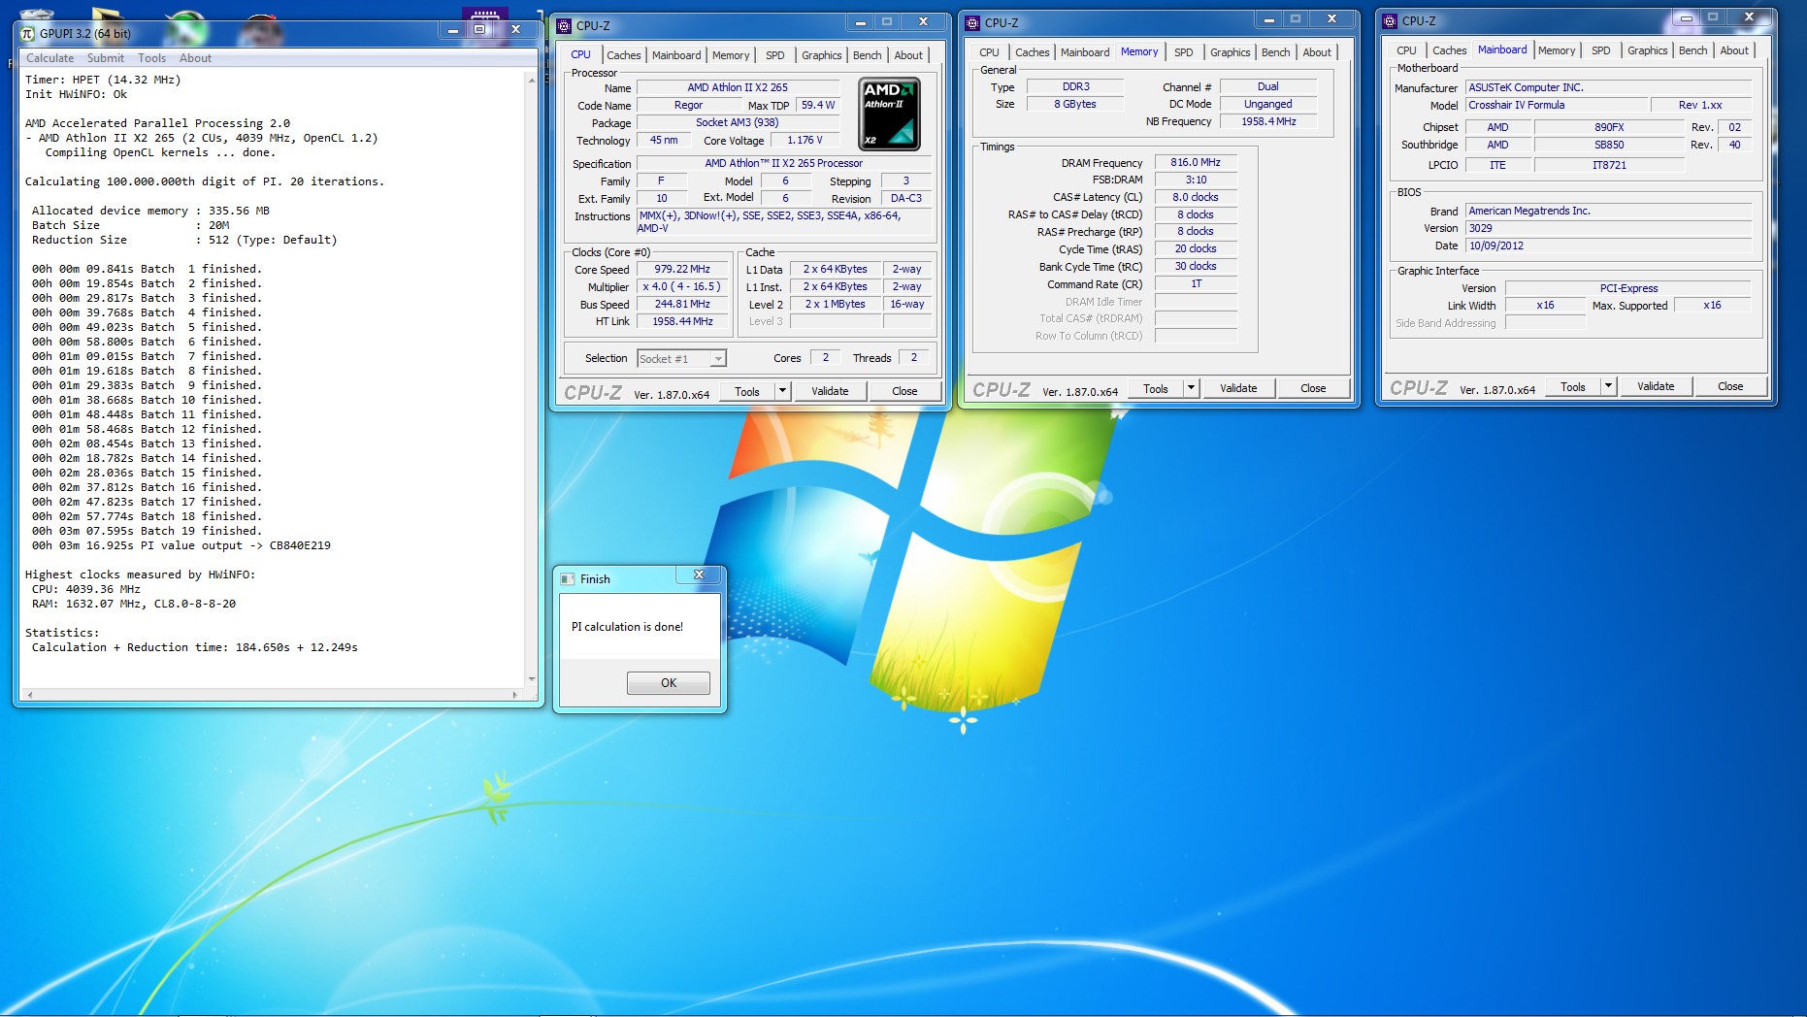1807x1017 pixels.
Task: Click the chip icon of the processor CPU-Z window
Action: click(x=564, y=26)
